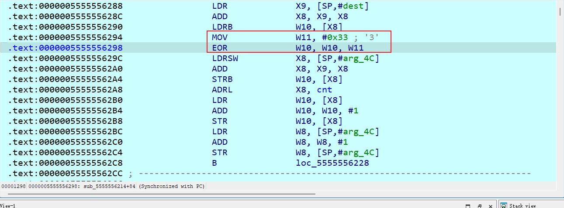Click the horizontal scrollbar below the listing
The width and height of the screenshot is (564, 208).
[x=157, y=193]
